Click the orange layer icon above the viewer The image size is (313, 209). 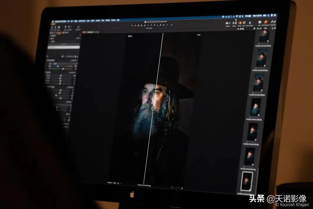pos(83,32)
